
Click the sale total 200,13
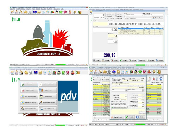(109, 55)
